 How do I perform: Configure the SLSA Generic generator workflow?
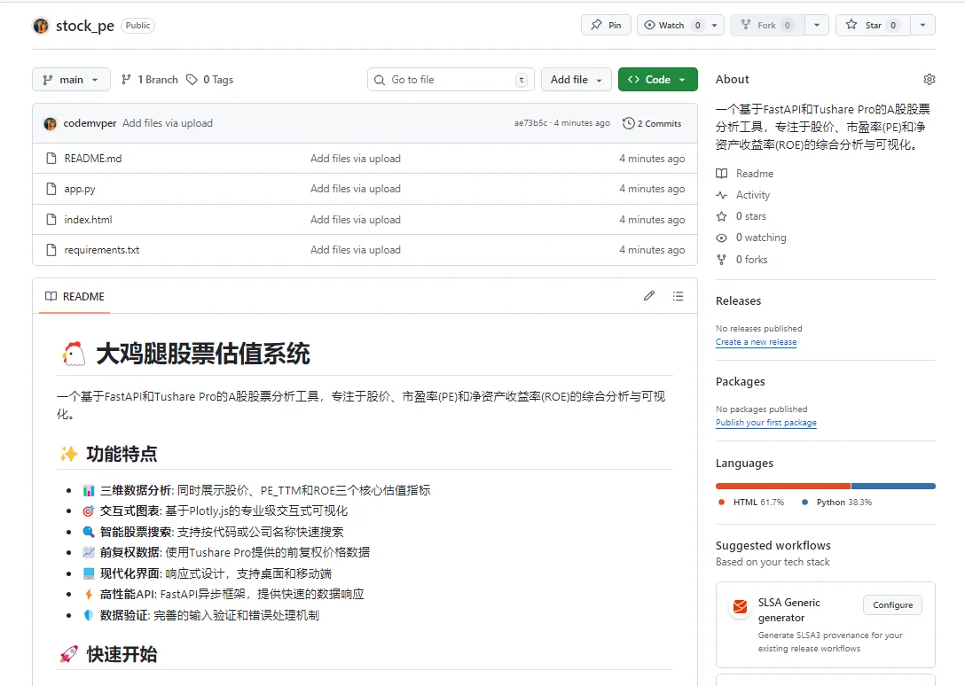892,604
